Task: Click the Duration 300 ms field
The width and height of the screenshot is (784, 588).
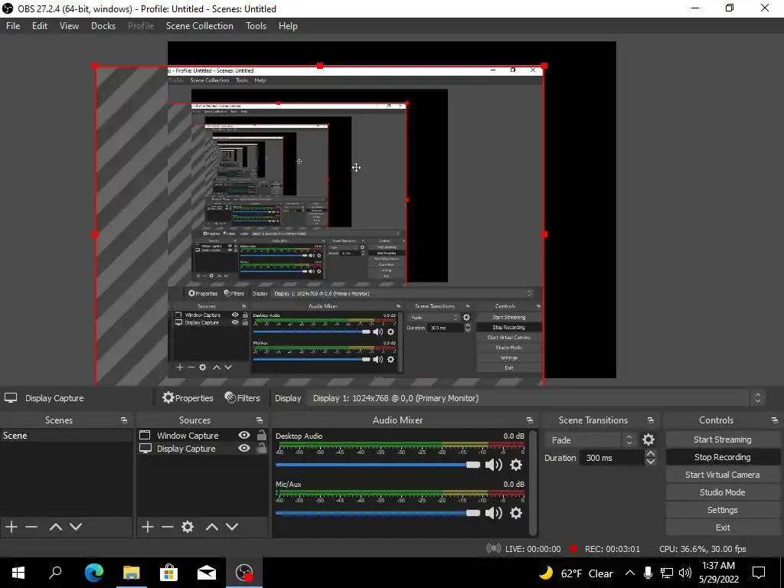Action: click(612, 458)
